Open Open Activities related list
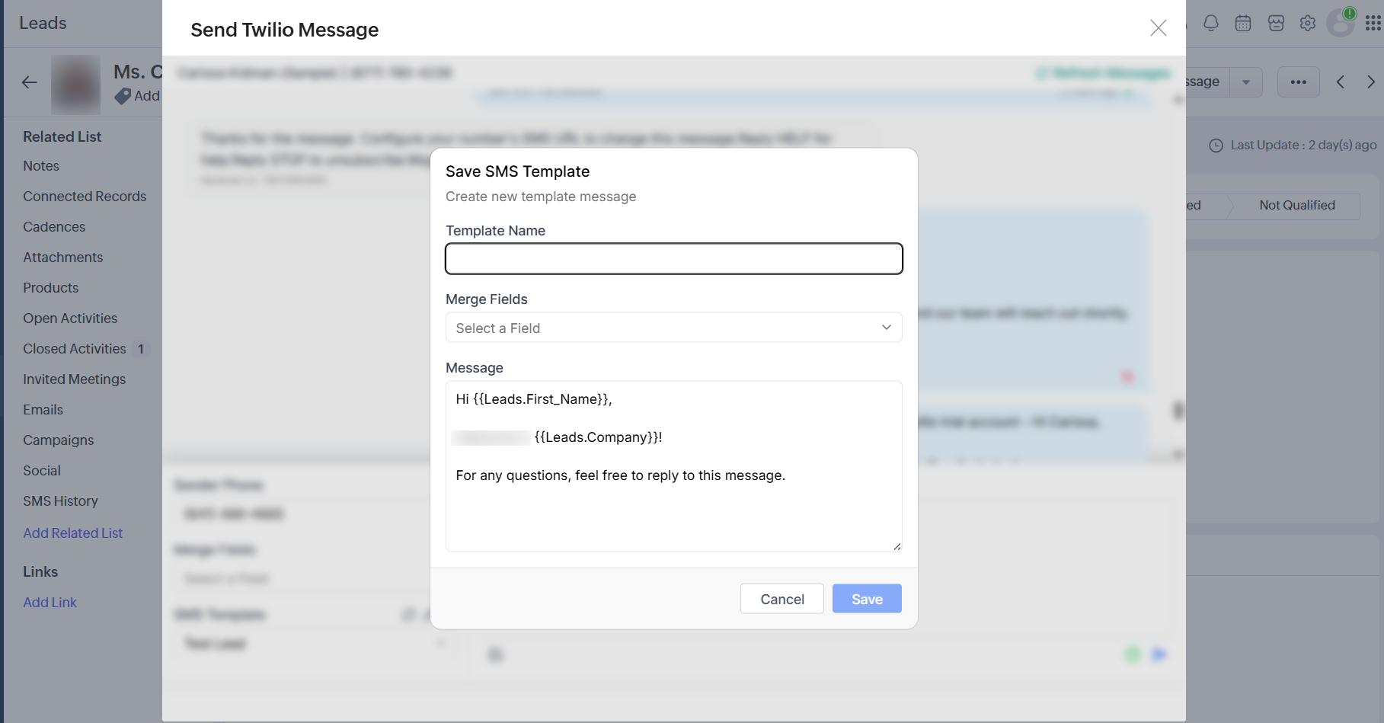Screen dimensions: 1384x723 click(x=70, y=318)
